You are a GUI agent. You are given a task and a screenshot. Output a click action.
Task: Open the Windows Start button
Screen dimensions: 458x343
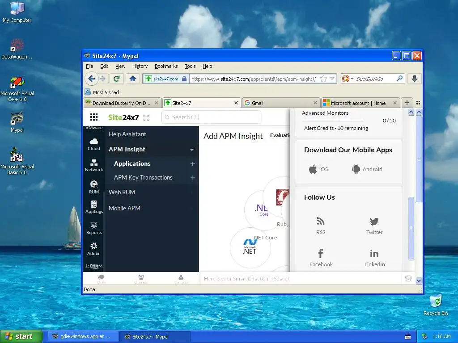(x=21, y=336)
